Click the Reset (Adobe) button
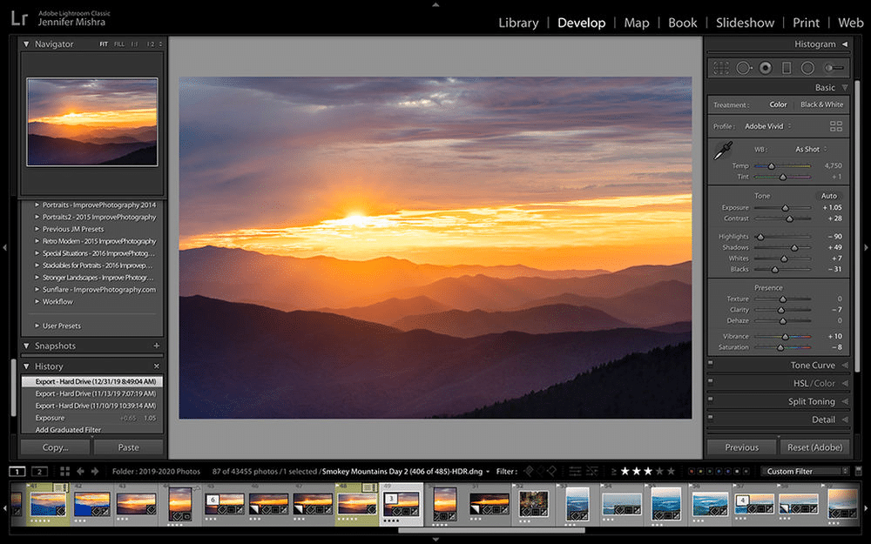This screenshot has width=871, height=544. [814, 447]
